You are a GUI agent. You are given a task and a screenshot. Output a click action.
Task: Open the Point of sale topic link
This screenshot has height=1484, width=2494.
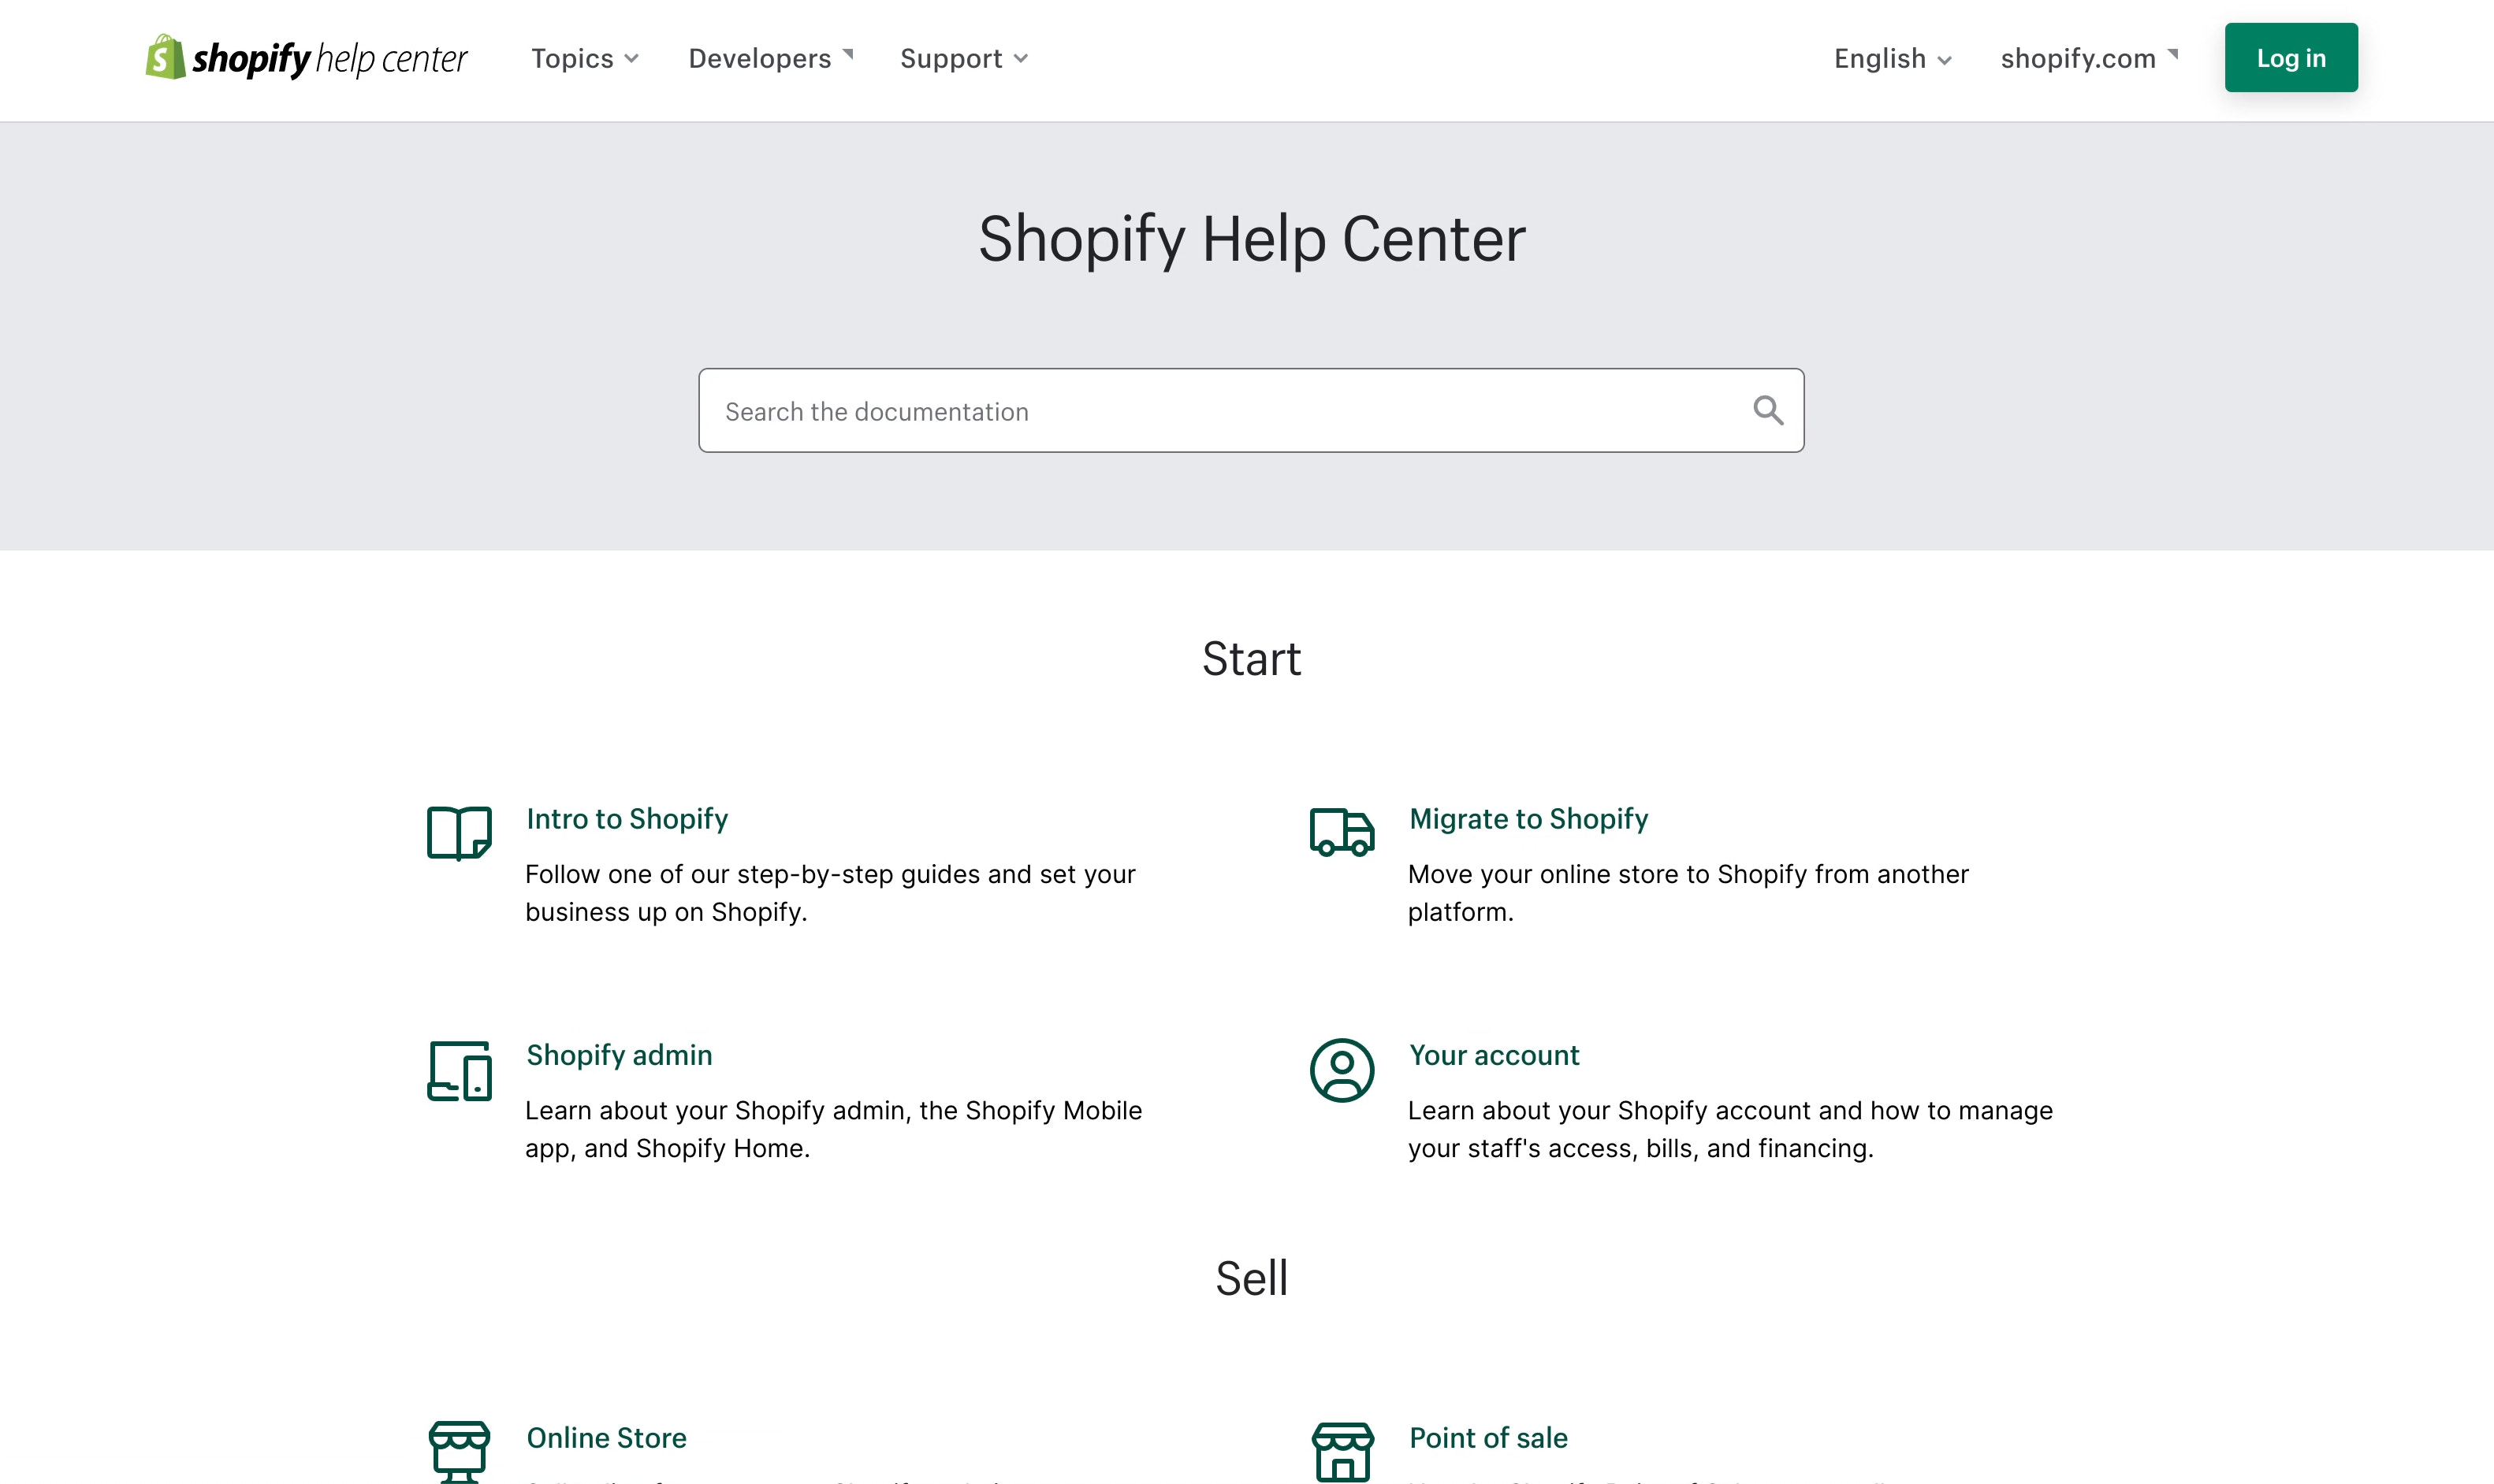1489,1437
